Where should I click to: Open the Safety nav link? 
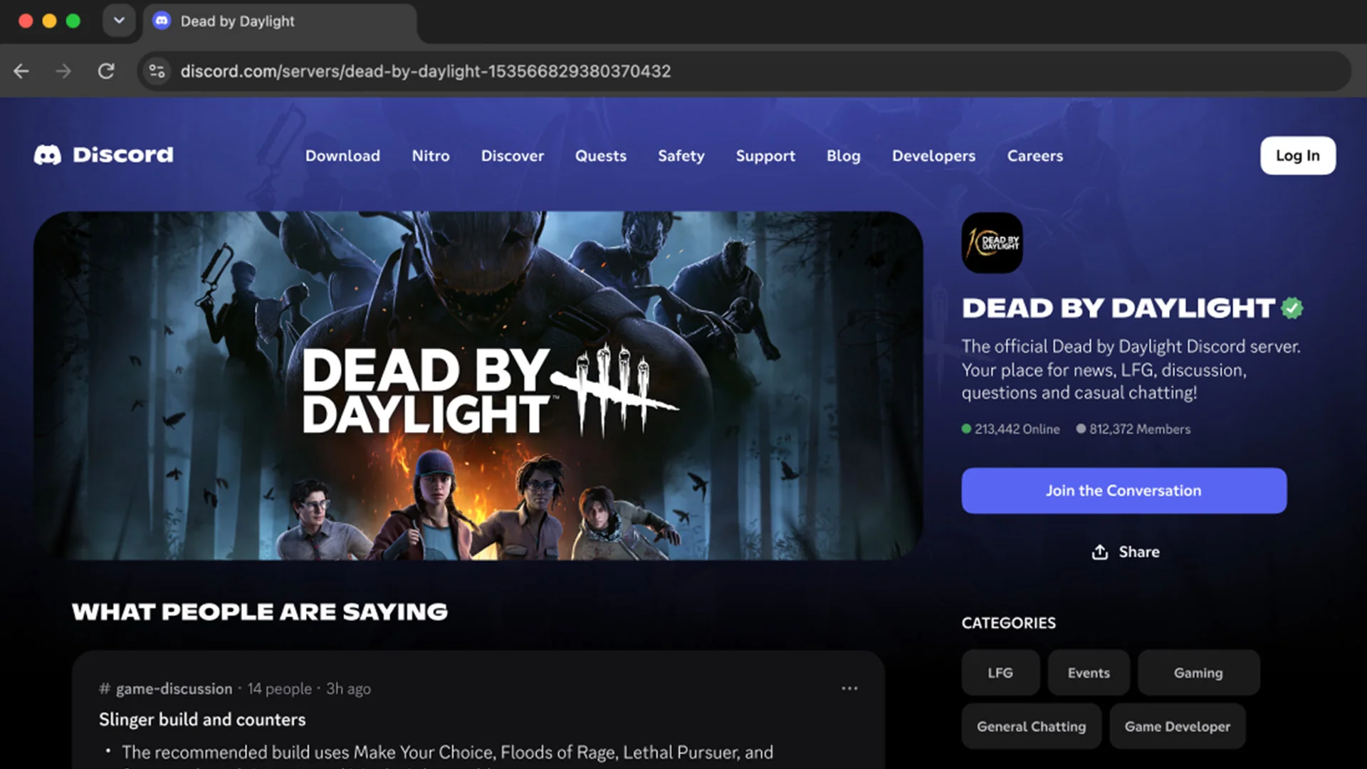(x=681, y=155)
